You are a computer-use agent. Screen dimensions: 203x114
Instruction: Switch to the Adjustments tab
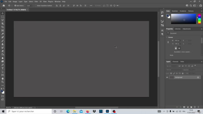pyautogui.click(x=187, y=29)
